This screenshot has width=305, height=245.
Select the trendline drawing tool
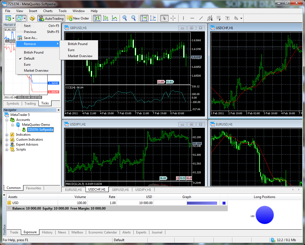[x=201, y=18]
